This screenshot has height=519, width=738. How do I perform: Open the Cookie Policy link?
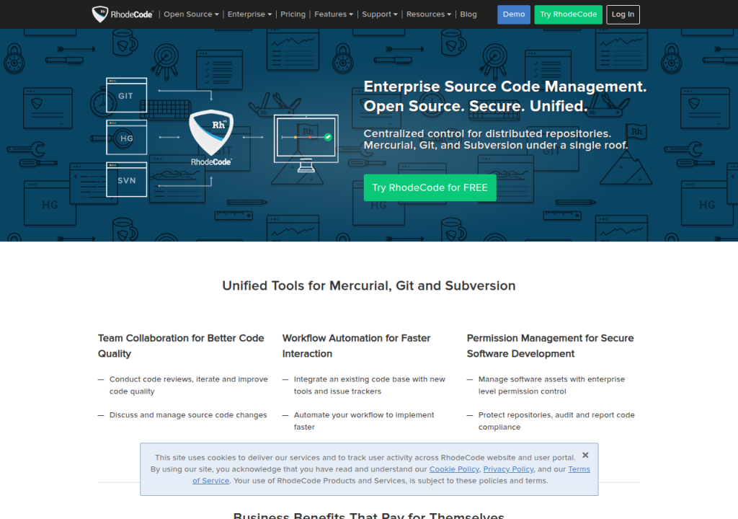point(454,469)
